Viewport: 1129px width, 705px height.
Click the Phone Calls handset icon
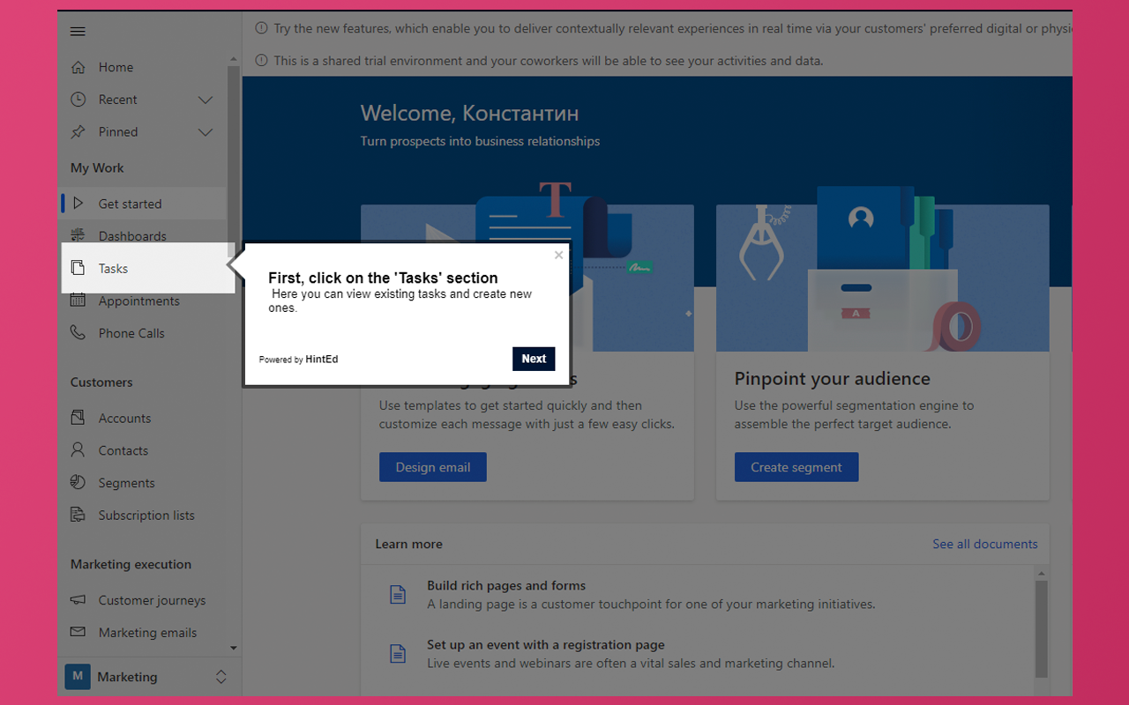click(x=79, y=333)
